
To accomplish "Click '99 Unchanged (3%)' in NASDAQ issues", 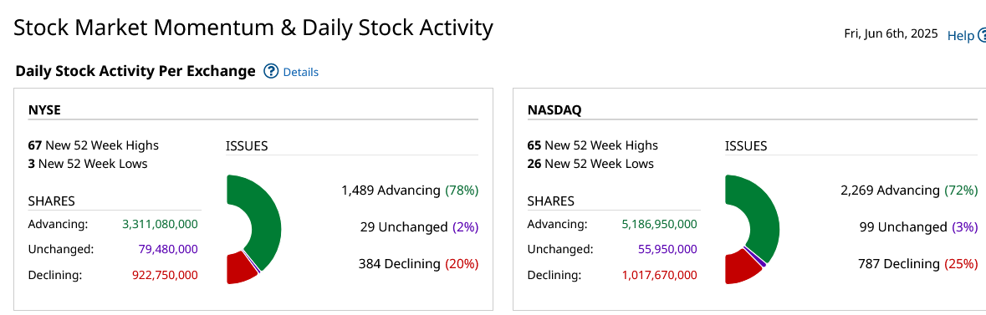I will click(x=918, y=227).
